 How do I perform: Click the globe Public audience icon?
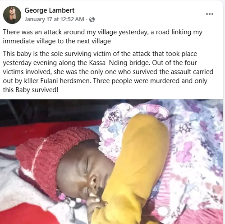click(x=92, y=19)
